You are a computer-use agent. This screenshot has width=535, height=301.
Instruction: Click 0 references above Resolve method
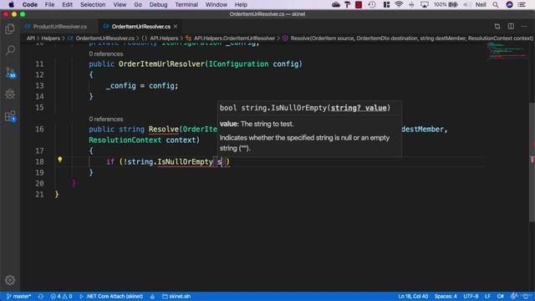[106, 119]
